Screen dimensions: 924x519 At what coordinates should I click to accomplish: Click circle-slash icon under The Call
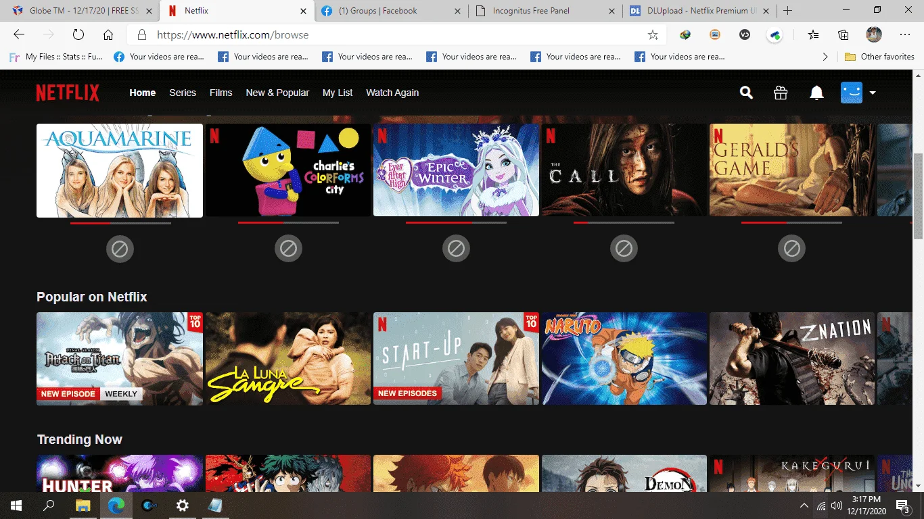pyautogui.click(x=624, y=249)
